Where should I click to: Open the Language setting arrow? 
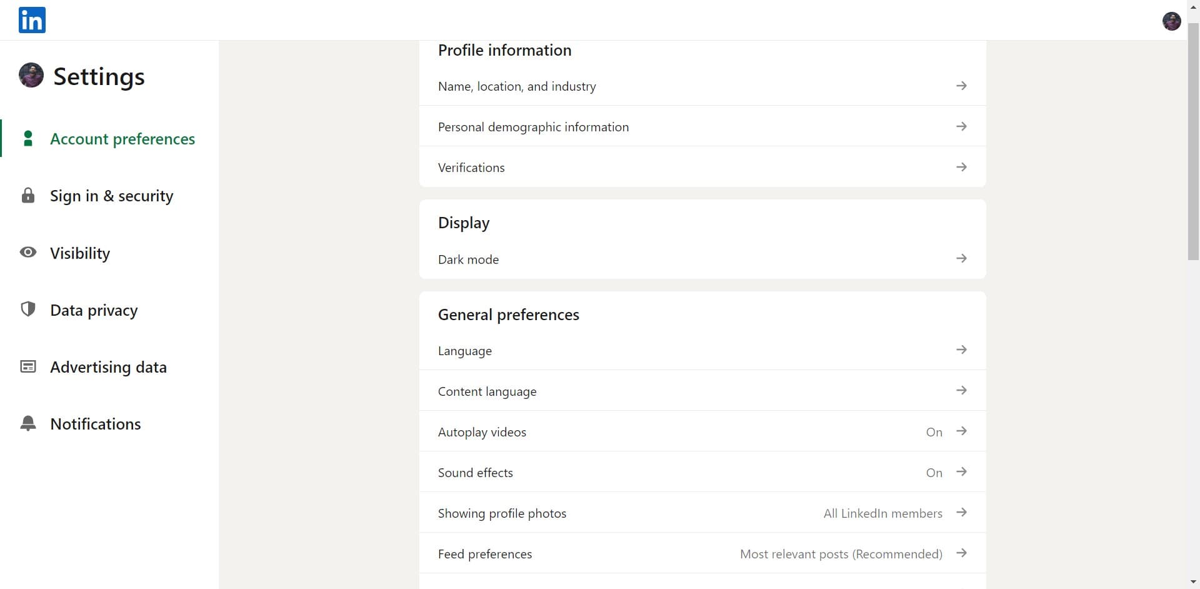point(961,350)
